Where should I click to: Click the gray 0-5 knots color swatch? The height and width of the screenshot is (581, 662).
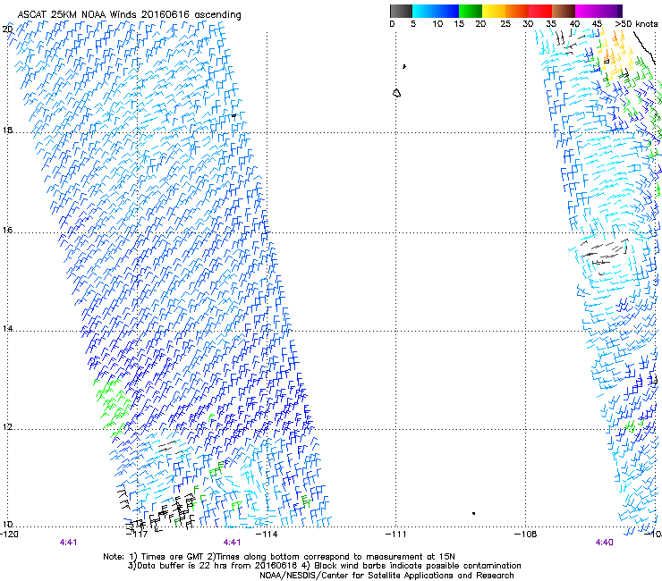click(x=401, y=11)
